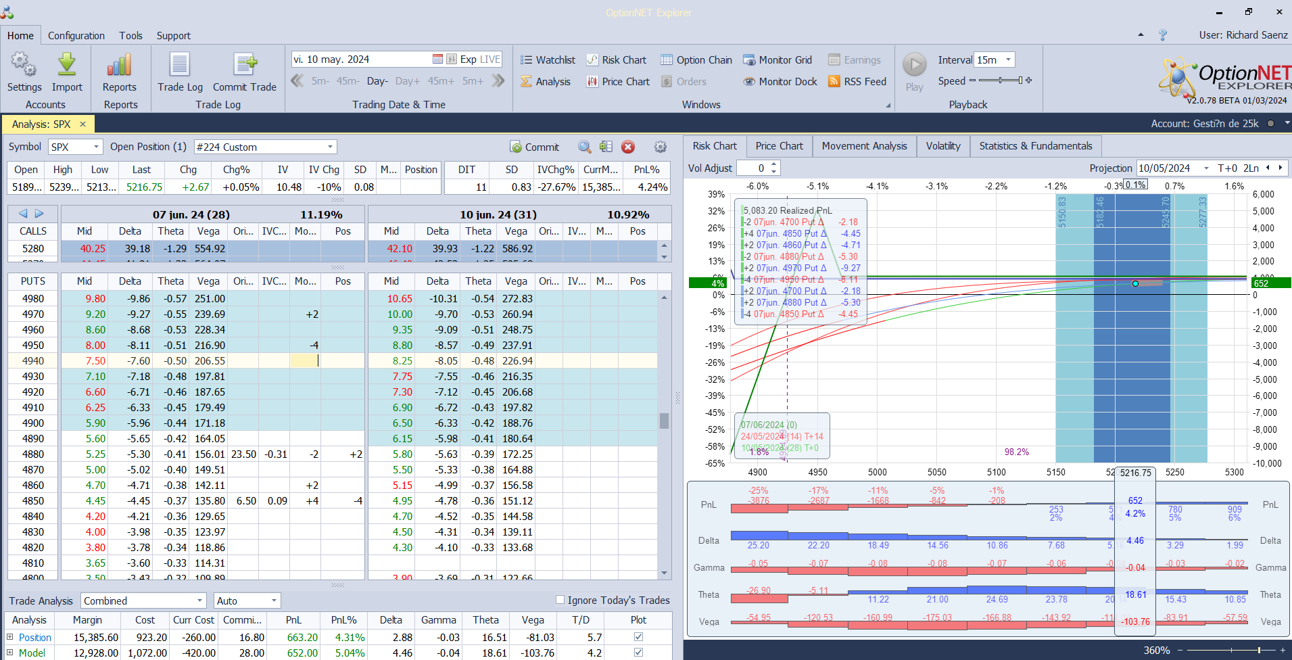1292x660 pixels.
Task: Go to next expiration with right arrow
Action: point(39,214)
